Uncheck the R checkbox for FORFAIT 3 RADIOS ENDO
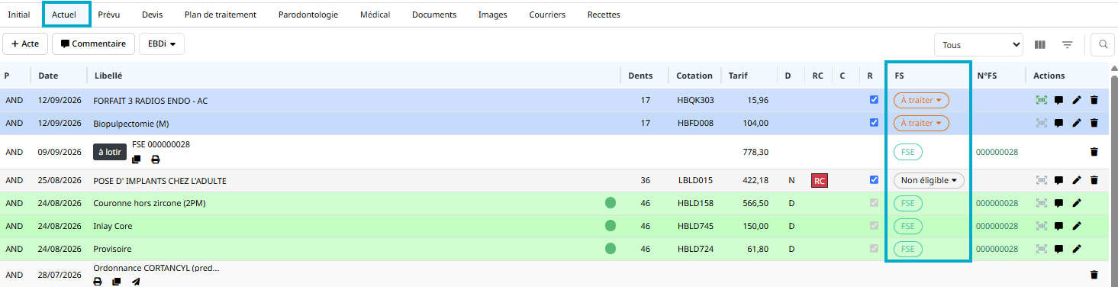The image size is (1118, 287). (x=874, y=99)
